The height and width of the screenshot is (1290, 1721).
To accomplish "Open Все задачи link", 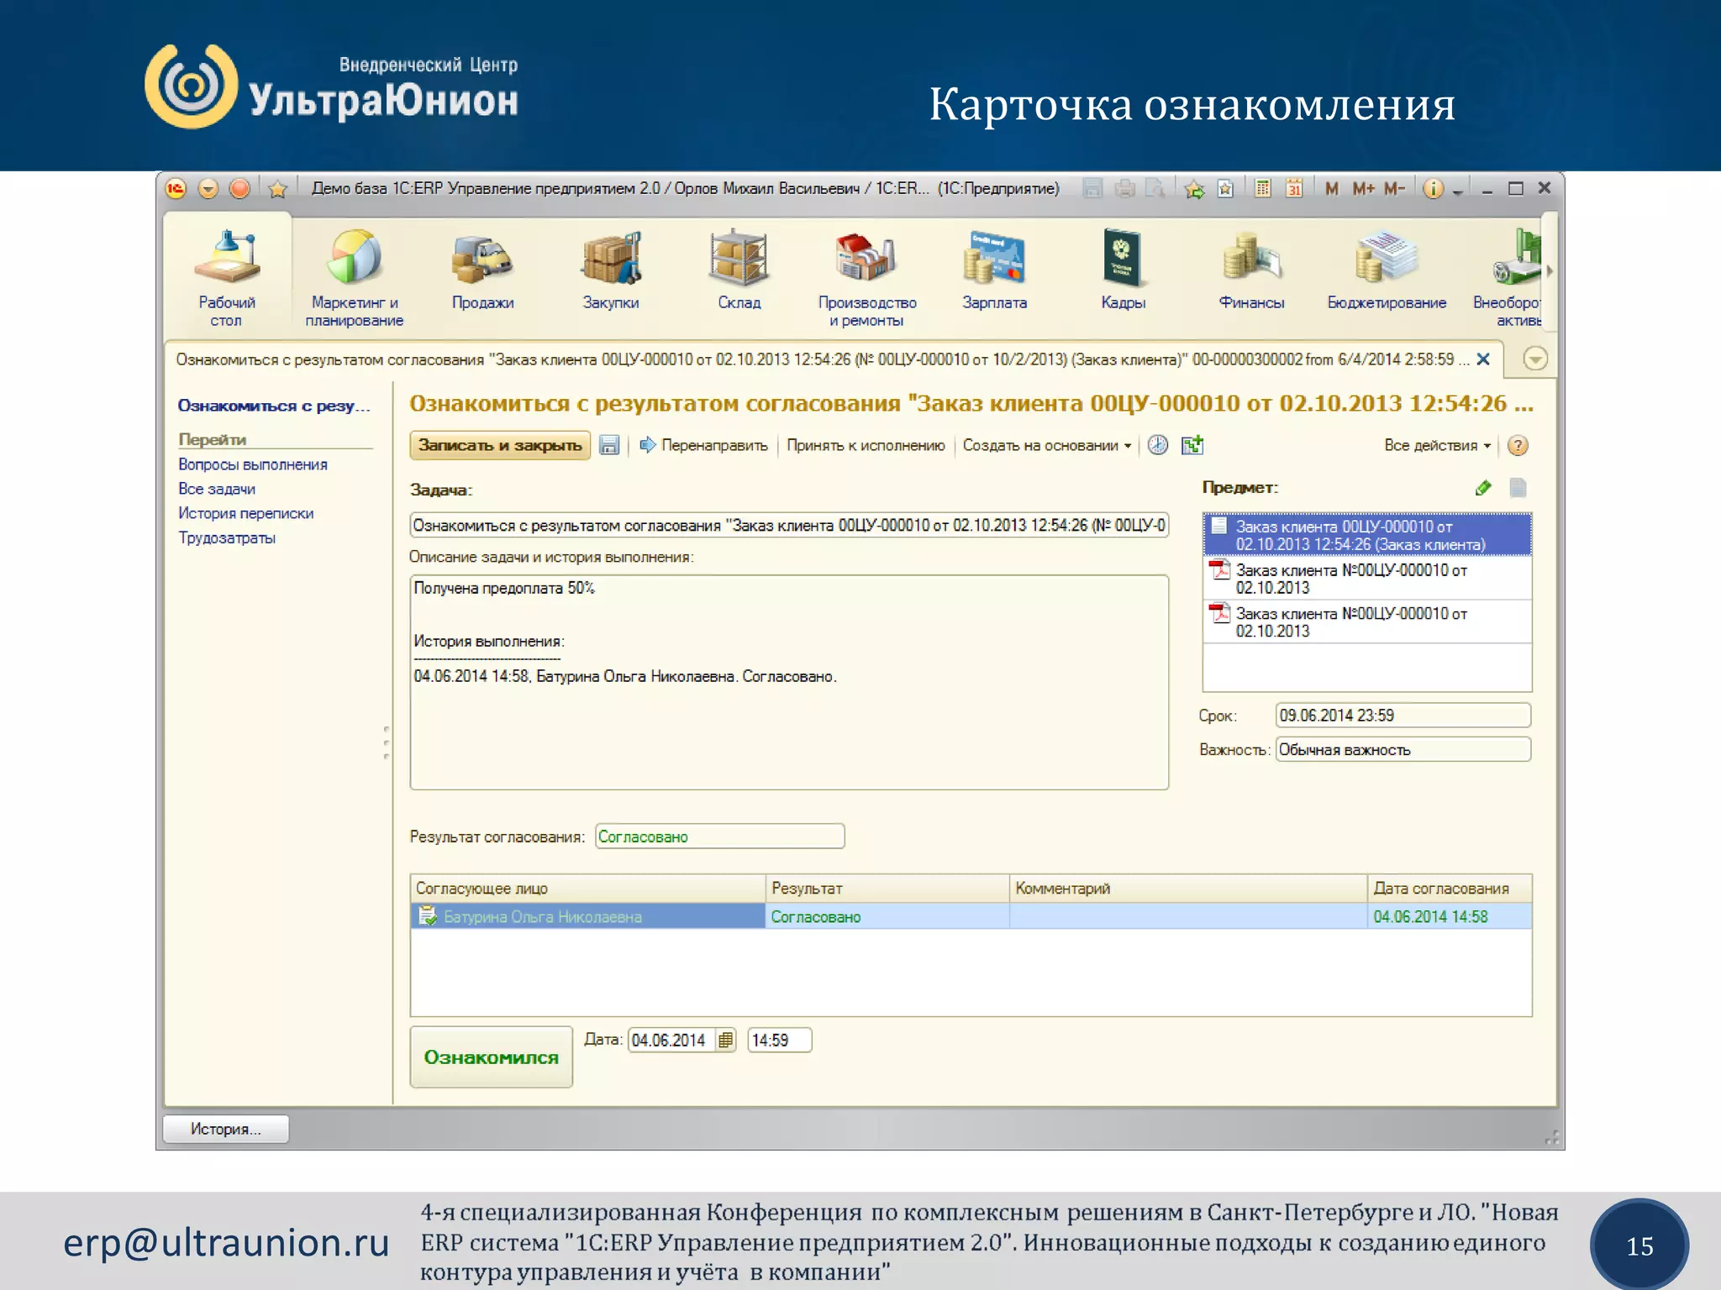I will tap(217, 489).
